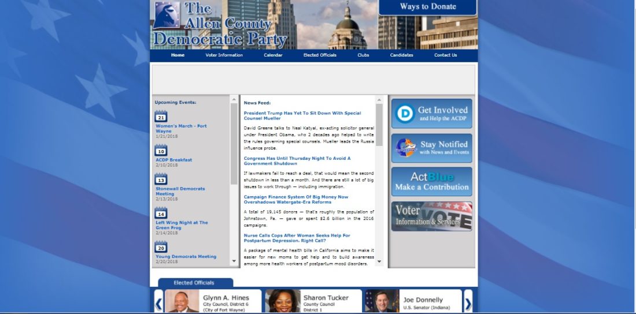Click Joe Donnelly photo thumbnail
The image size is (636, 314).
382,301
